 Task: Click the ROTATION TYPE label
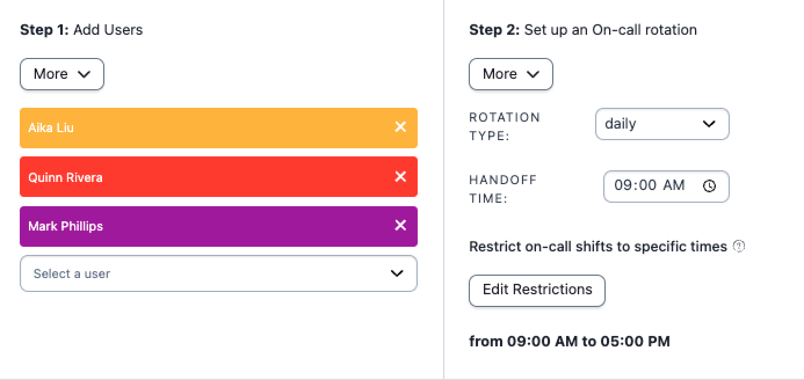(504, 126)
